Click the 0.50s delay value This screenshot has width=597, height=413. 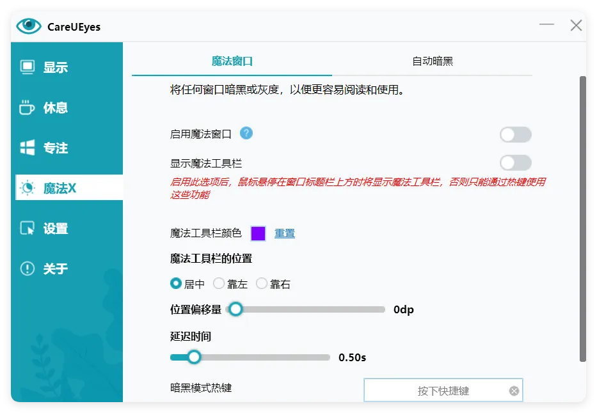click(352, 357)
